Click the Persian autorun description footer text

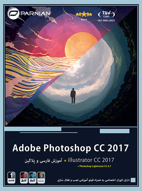[x=93, y=180]
